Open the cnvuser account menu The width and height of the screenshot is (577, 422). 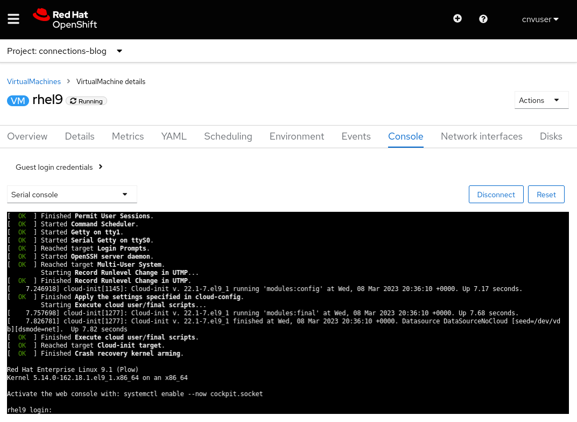tap(540, 19)
